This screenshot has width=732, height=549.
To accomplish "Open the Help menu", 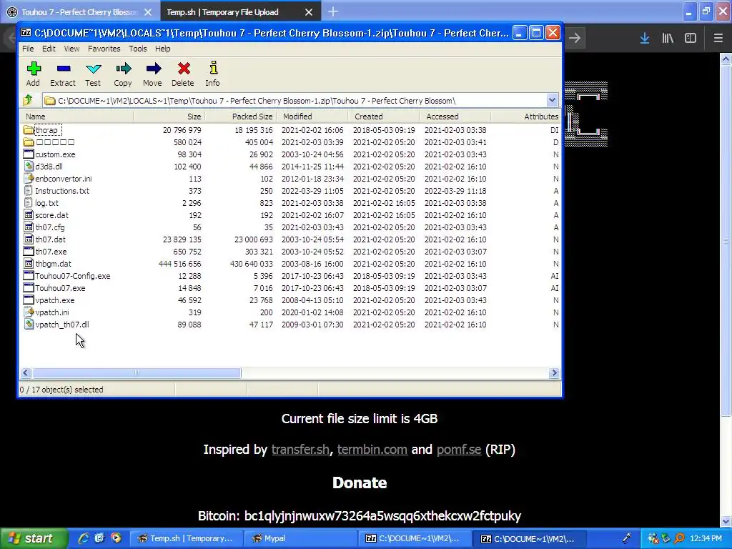I will (x=162, y=49).
